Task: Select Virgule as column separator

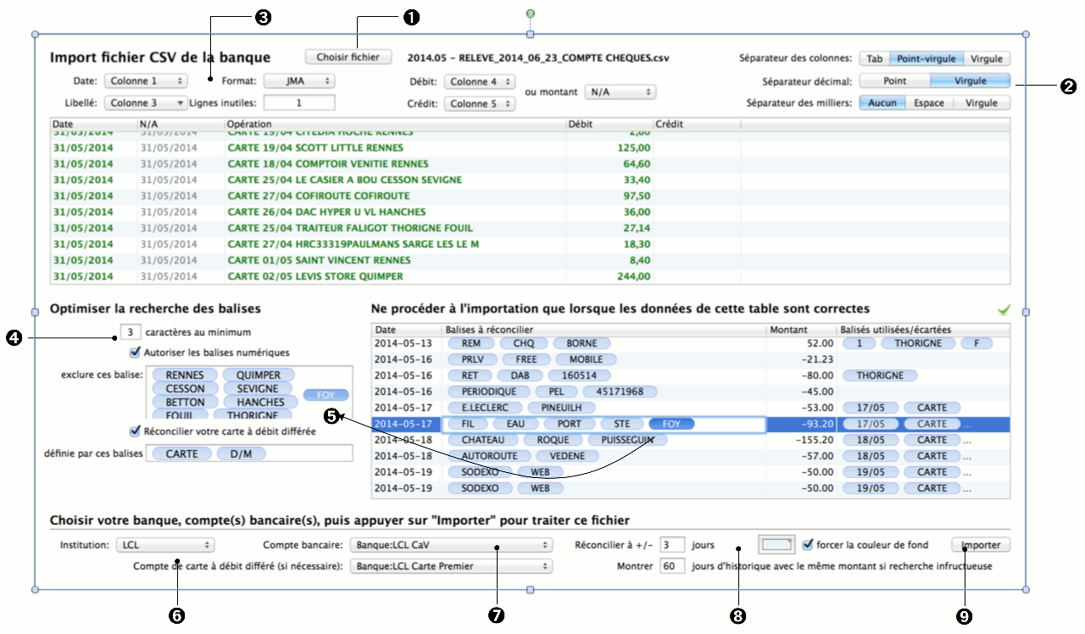Action: [987, 58]
